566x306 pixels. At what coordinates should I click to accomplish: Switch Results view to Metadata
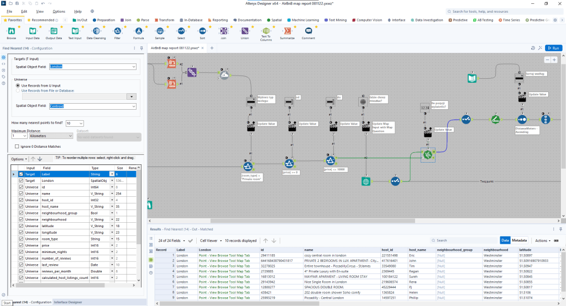point(519,240)
